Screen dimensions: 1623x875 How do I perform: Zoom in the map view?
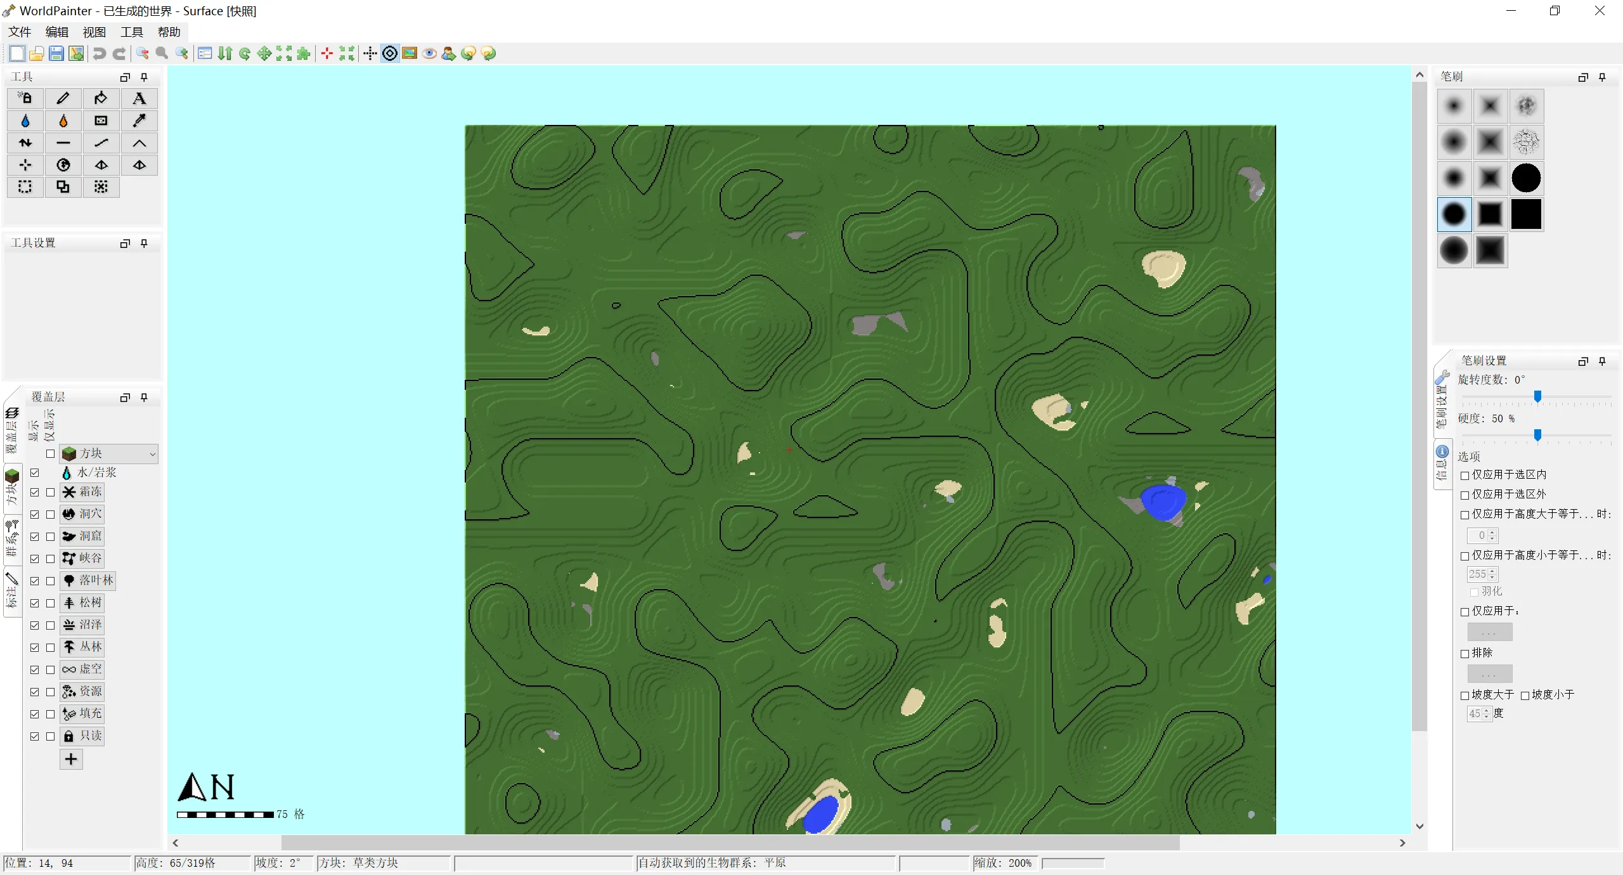(x=182, y=54)
